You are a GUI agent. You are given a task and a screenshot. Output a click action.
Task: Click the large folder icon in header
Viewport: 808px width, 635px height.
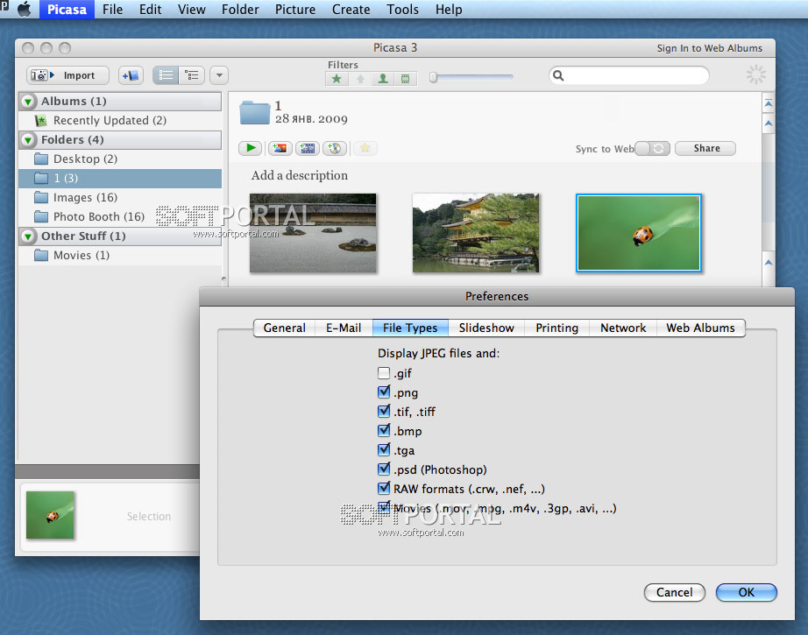point(254,113)
